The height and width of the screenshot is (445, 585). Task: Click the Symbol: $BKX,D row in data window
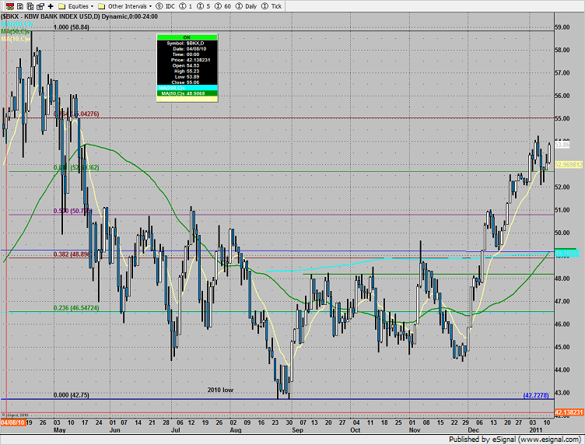coord(187,44)
